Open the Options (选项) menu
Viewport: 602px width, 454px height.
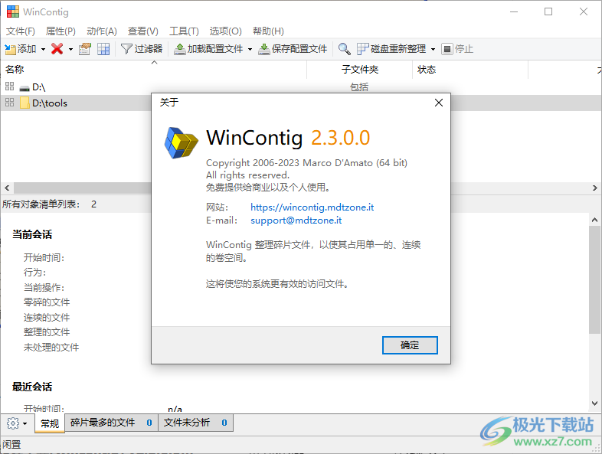[225, 31]
